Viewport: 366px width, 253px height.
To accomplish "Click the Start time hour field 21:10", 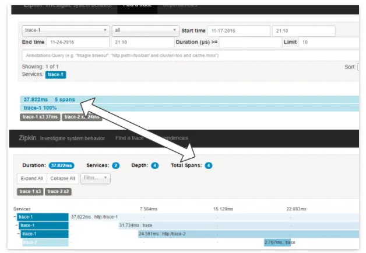I will pyautogui.click(x=304, y=31).
